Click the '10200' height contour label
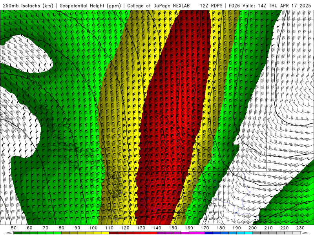This screenshot has width=314, height=235. [261, 221]
